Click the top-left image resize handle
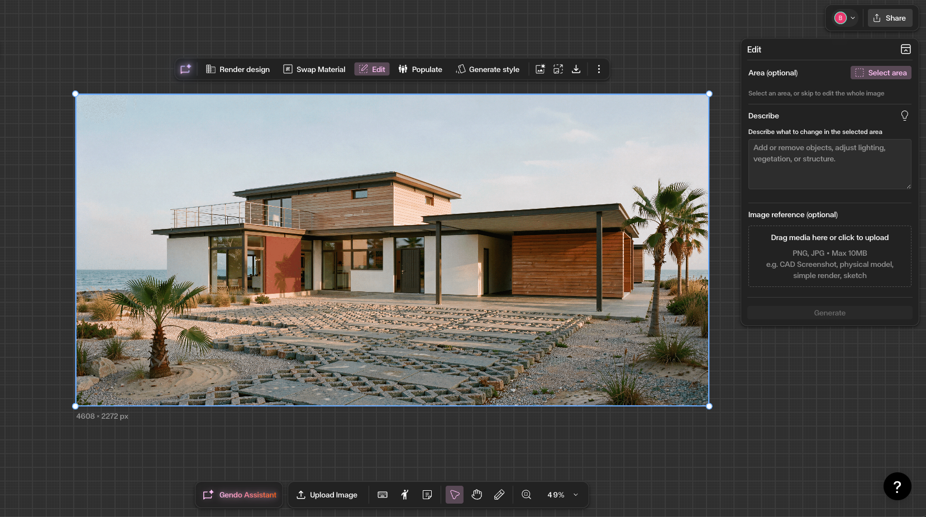 coord(75,94)
